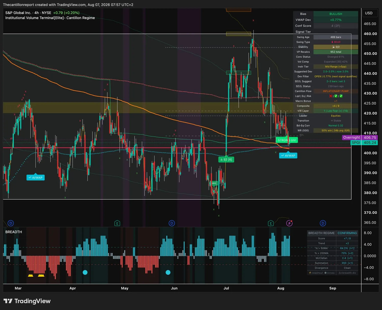Click the SPGI 405.24 price label
This screenshot has width=382, height=310.
(x=364, y=143)
